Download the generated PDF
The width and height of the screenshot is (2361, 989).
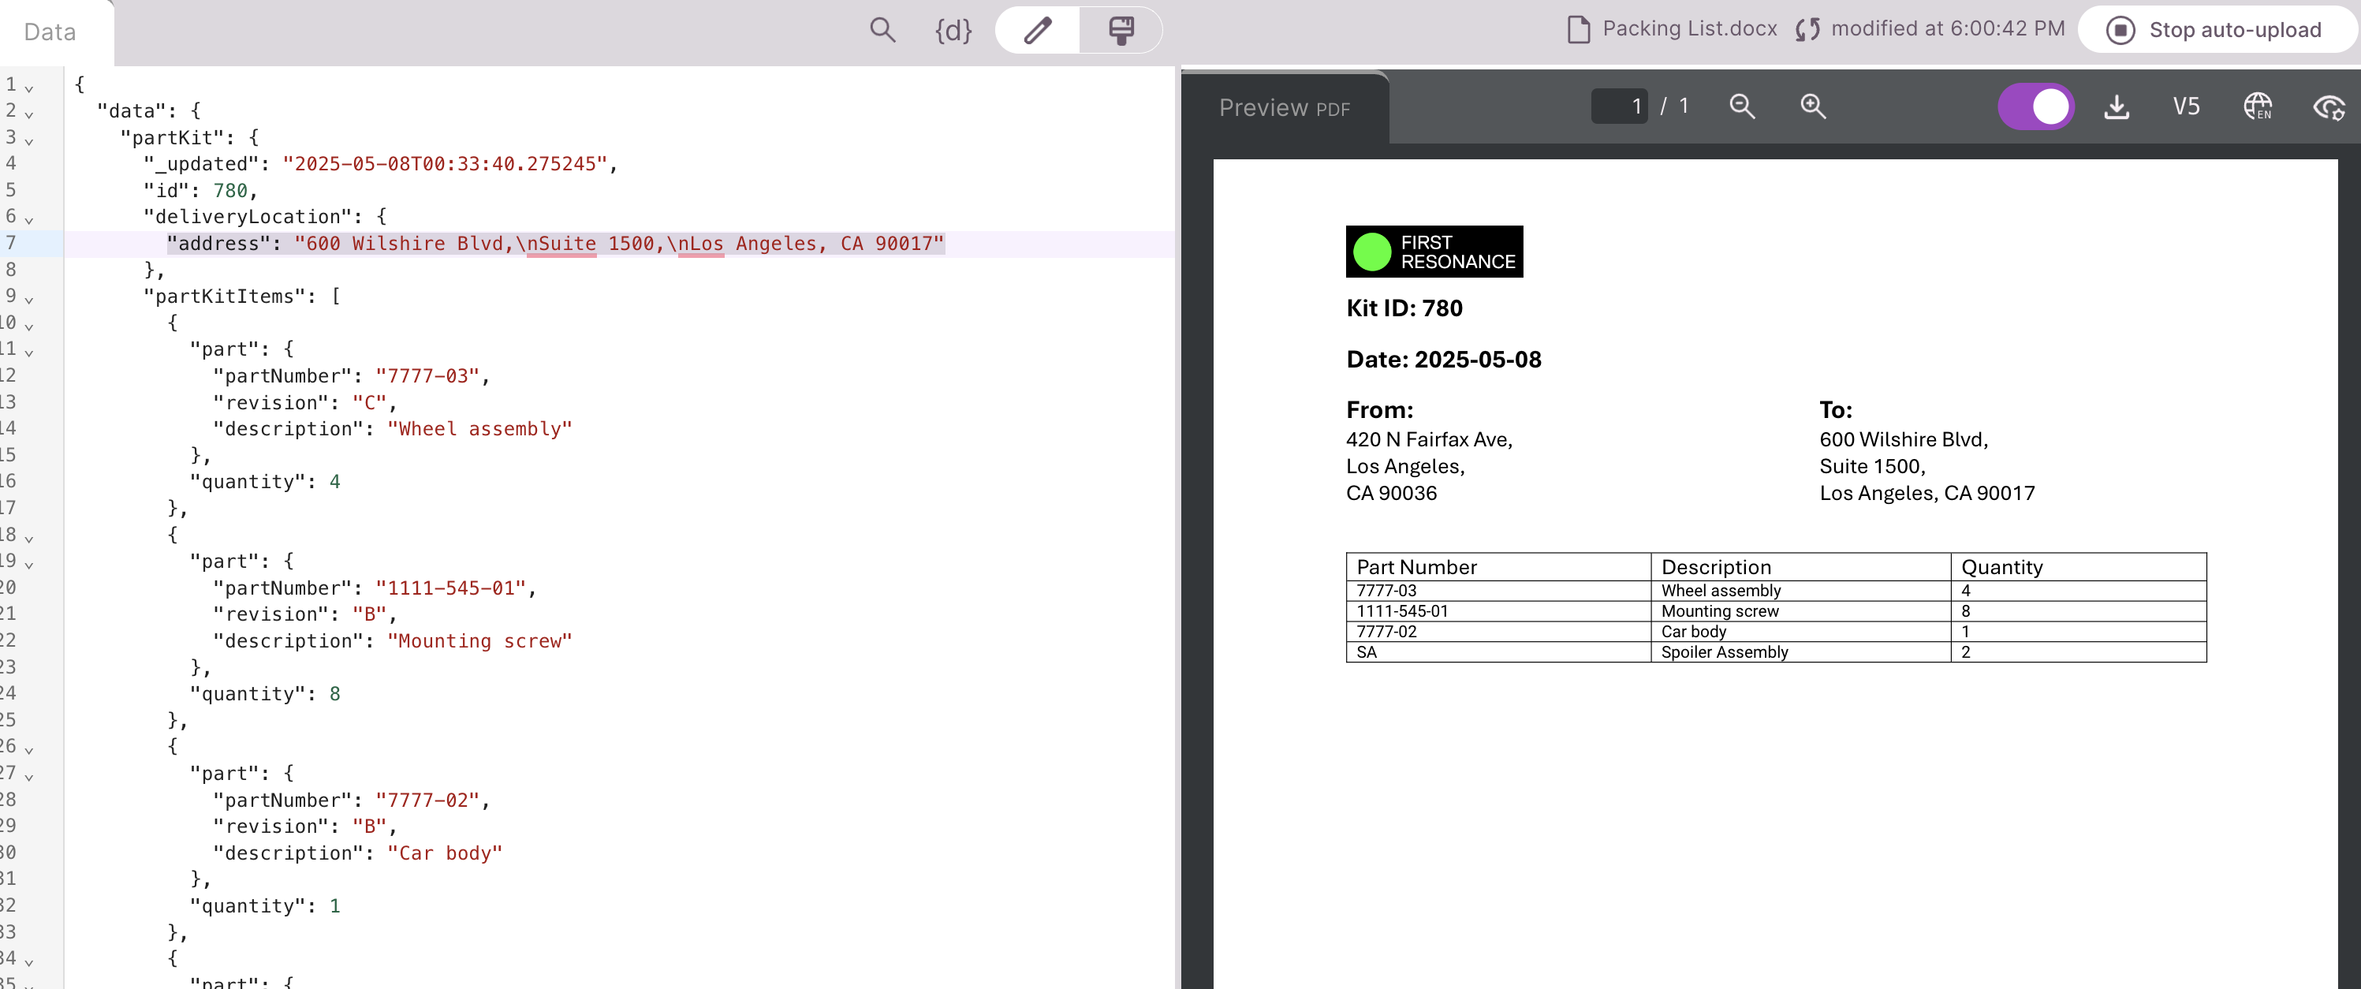coord(2117,107)
